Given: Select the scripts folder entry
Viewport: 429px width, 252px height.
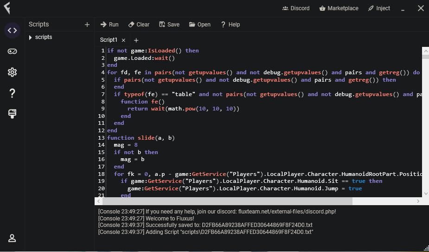Looking at the screenshot, I should point(44,37).
